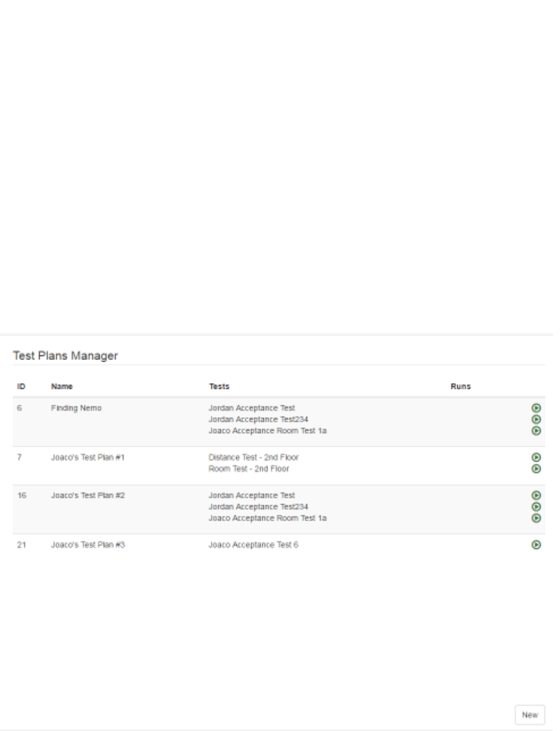
Task: Click the Joaco Acceptance Test 6 label
Action: click(253, 545)
